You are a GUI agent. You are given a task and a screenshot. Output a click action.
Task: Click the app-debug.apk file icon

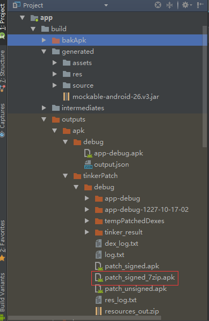pyautogui.click(x=88, y=153)
